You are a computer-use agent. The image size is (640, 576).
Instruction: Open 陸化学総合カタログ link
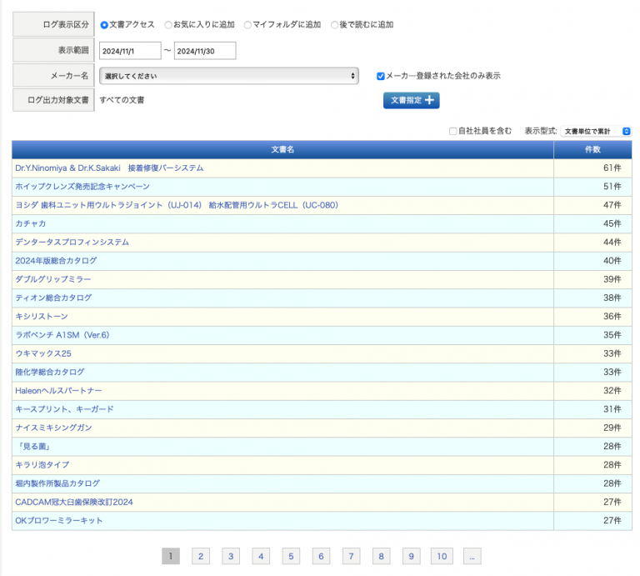tap(50, 372)
